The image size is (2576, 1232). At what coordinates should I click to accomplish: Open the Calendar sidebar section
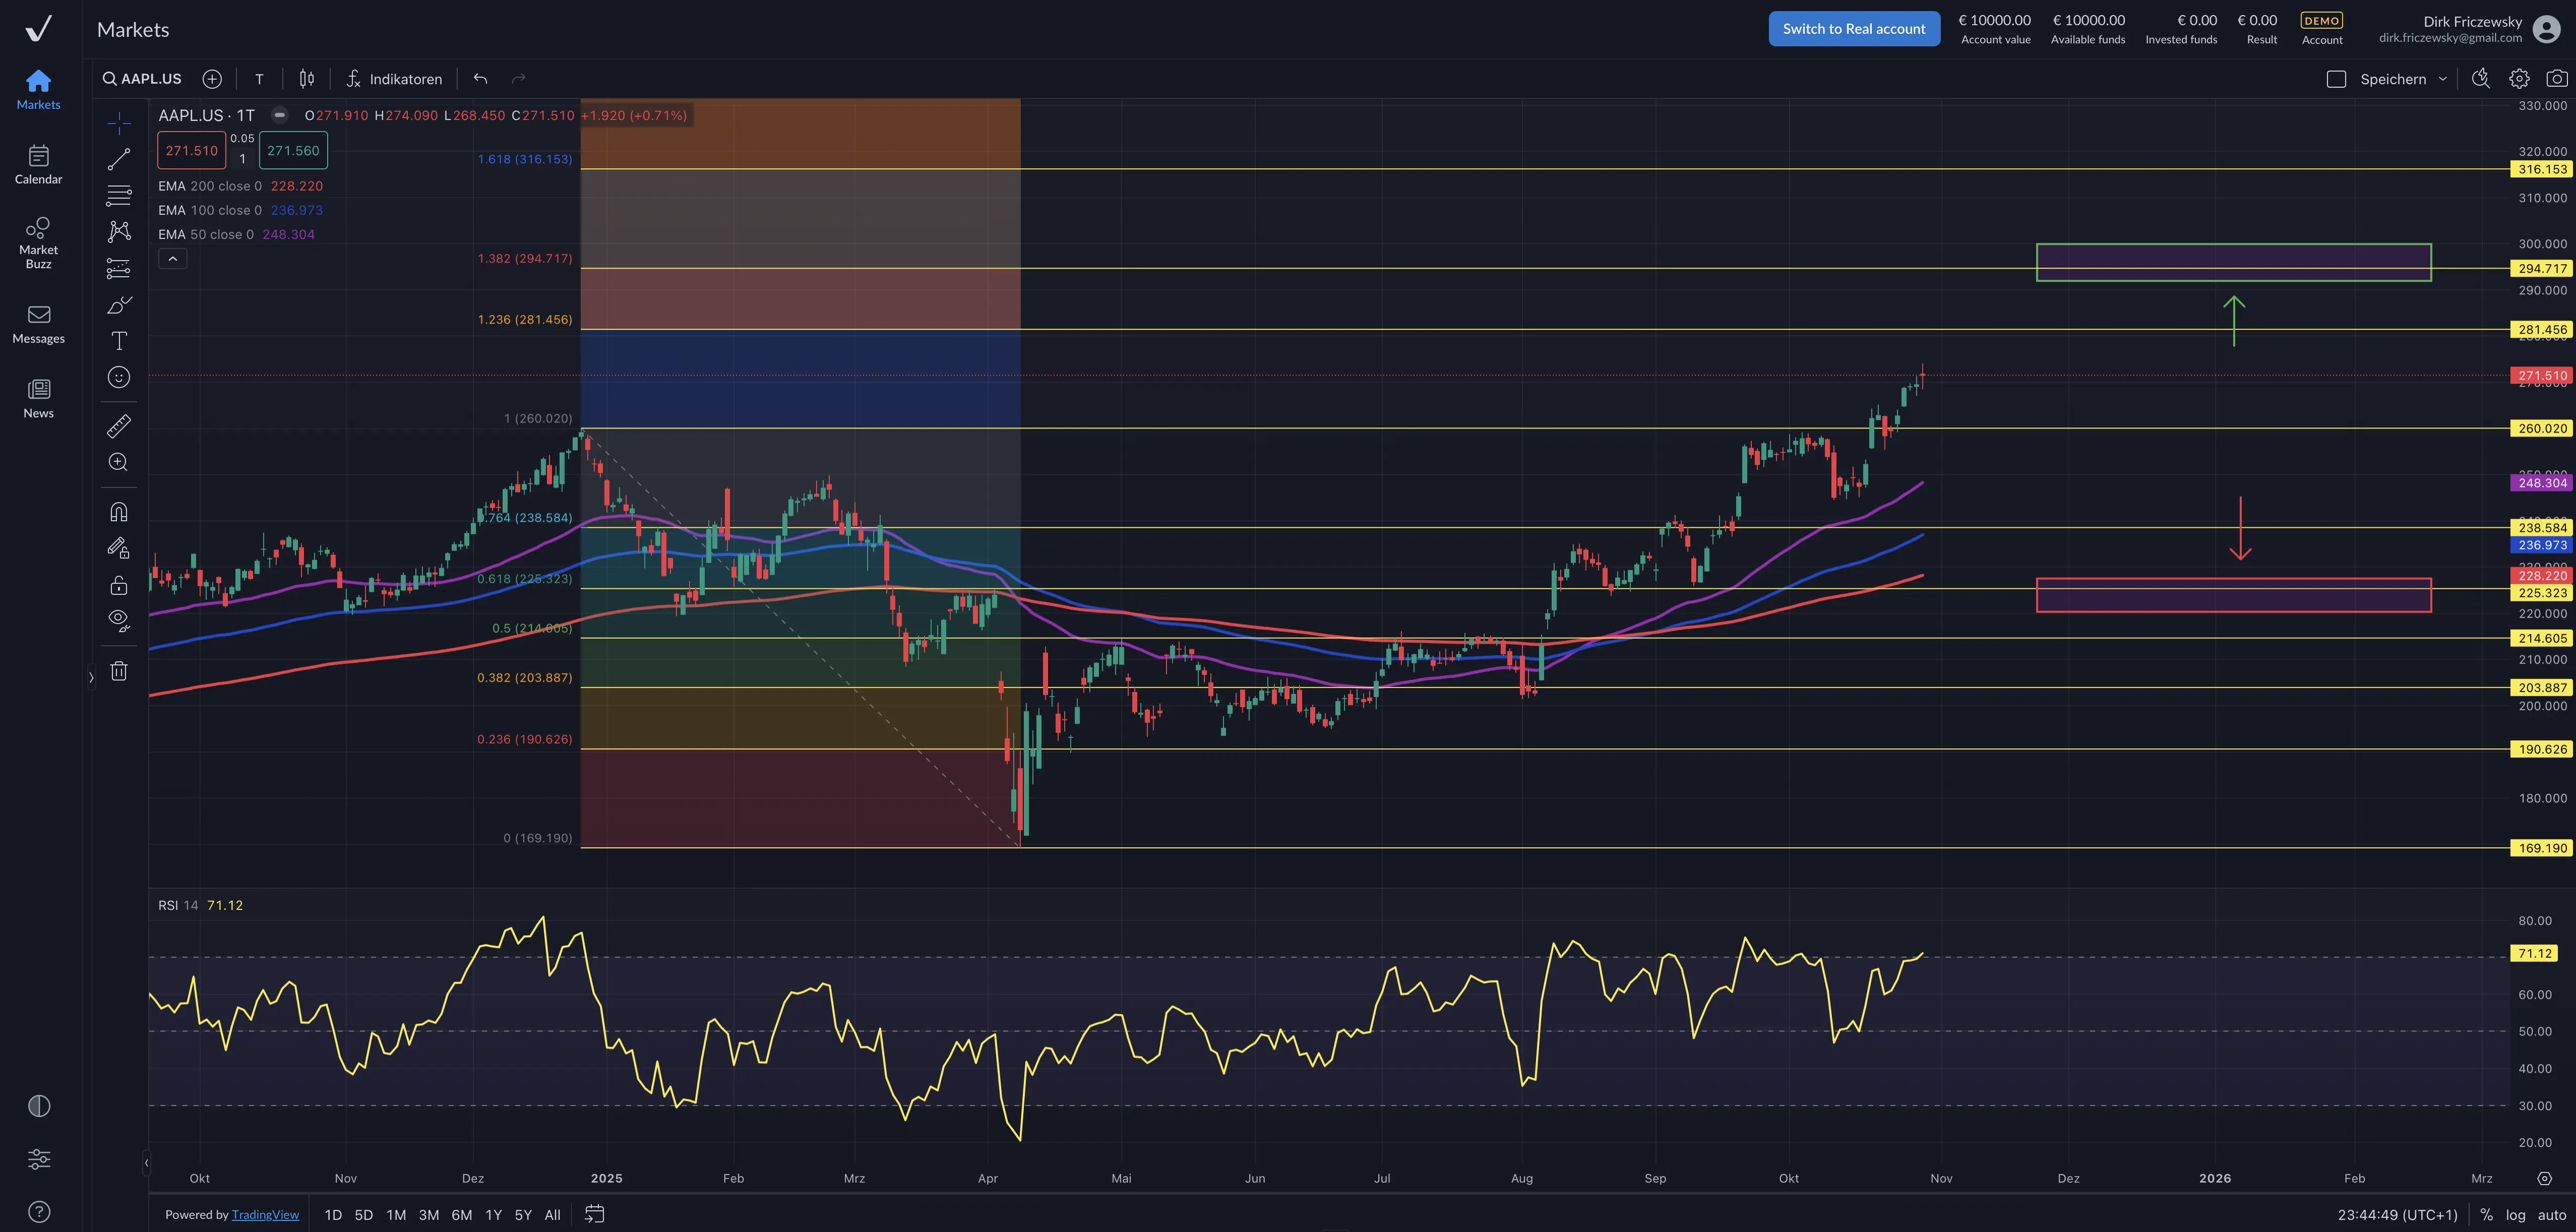[x=38, y=164]
